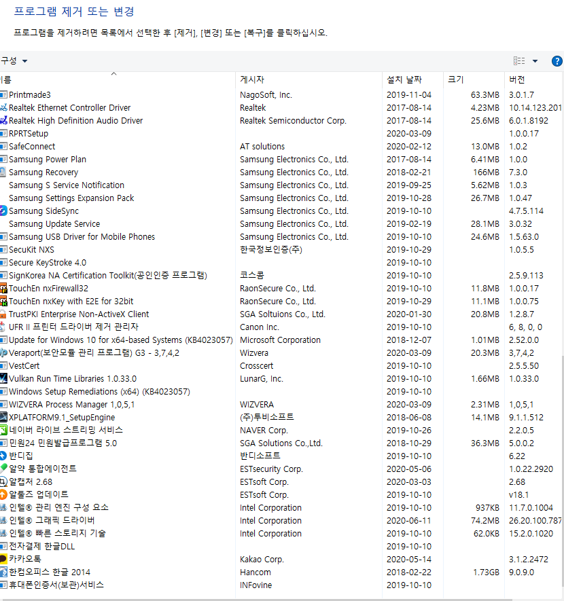Select Samsung S Service Notification

click(x=67, y=185)
